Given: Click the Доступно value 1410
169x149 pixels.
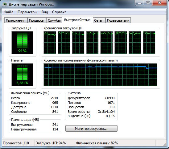Looking at the screenshot, I should coord(54,107).
